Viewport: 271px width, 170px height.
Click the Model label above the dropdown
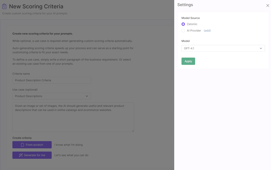pyautogui.click(x=185, y=41)
